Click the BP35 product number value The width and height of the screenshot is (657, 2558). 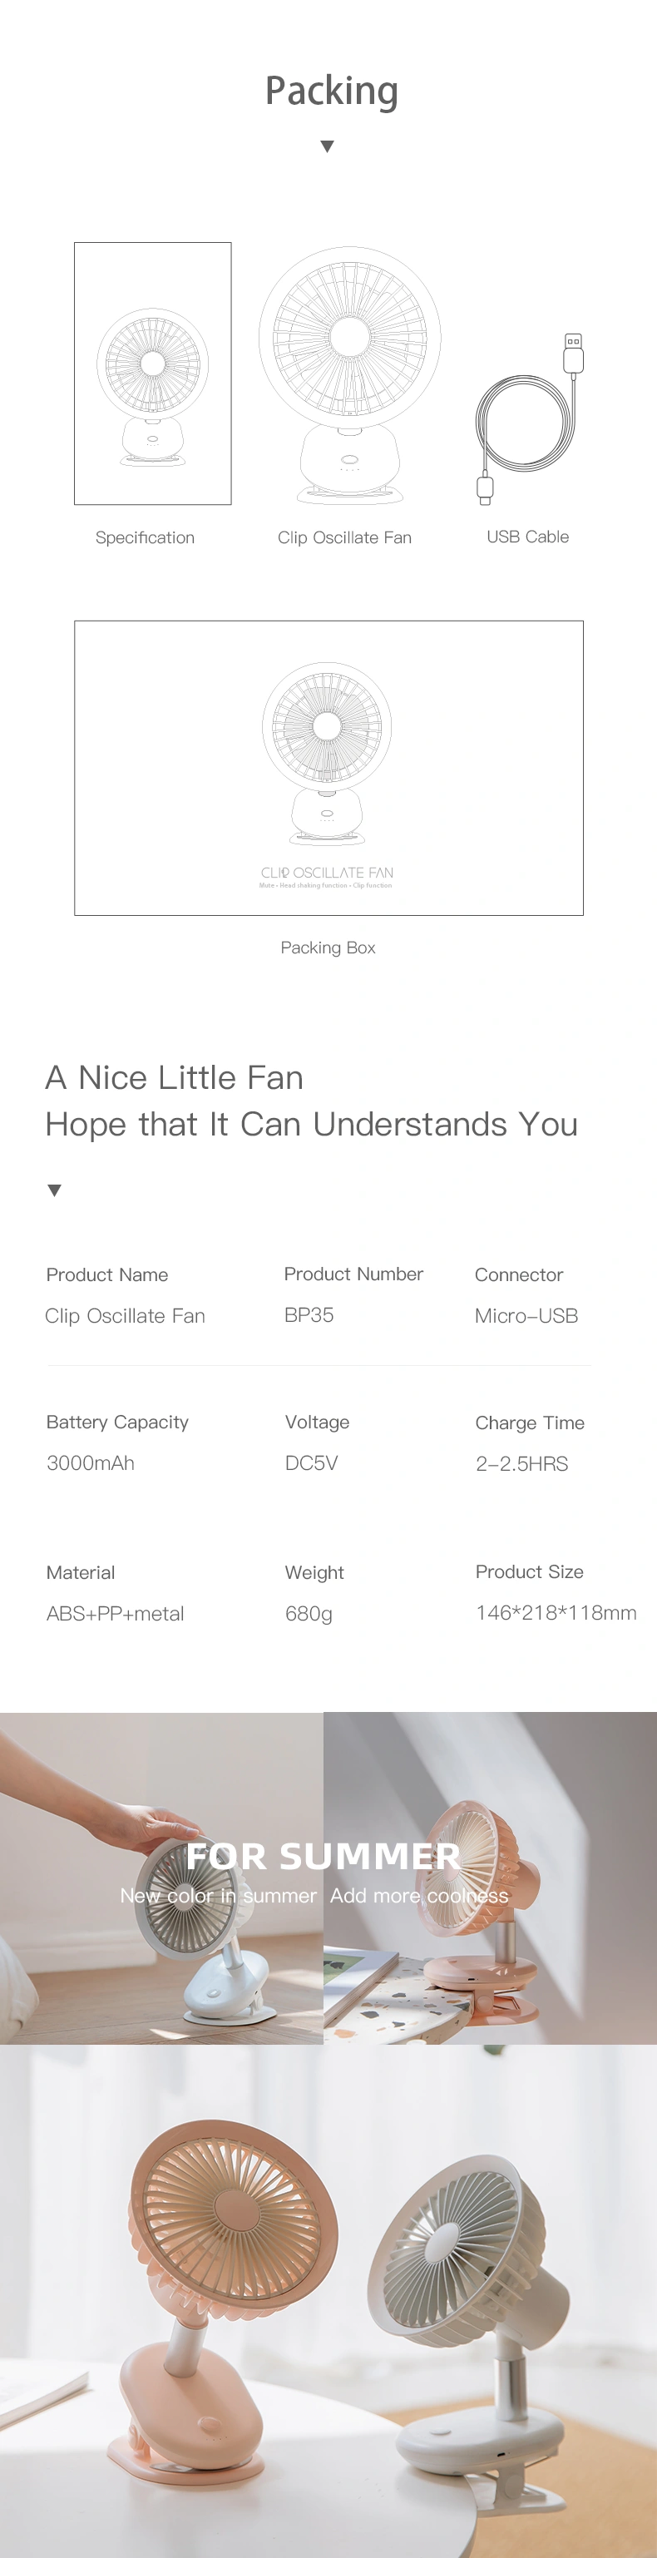[x=309, y=1314]
